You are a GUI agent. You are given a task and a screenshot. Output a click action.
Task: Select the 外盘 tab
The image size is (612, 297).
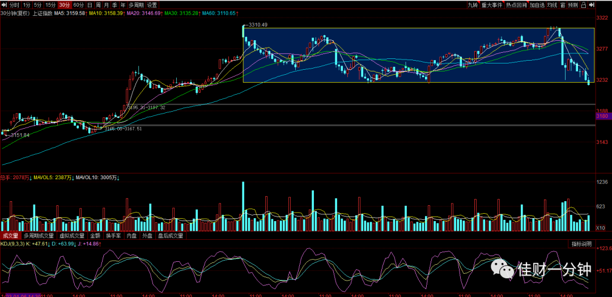(x=147, y=236)
